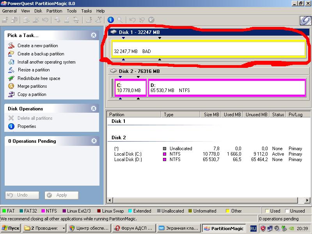The image size is (312, 234).
Task: Click the Merge partitions icon
Action: point(11,86)
